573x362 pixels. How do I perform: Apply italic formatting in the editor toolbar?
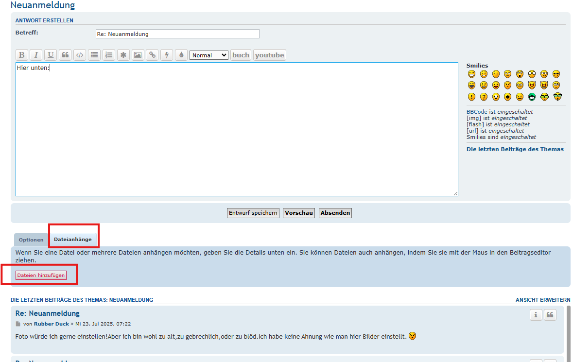[36, 55]
